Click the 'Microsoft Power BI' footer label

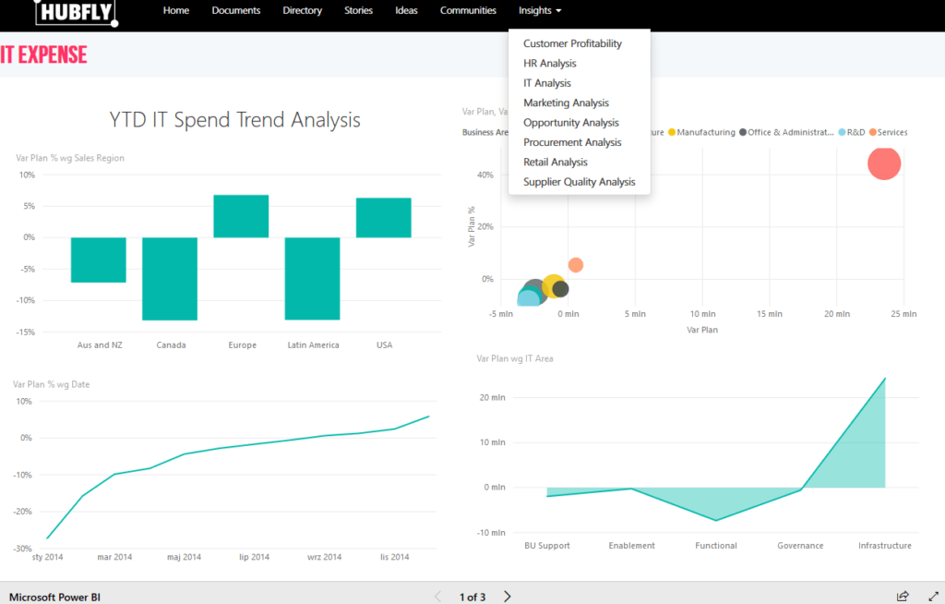[54, 597]
